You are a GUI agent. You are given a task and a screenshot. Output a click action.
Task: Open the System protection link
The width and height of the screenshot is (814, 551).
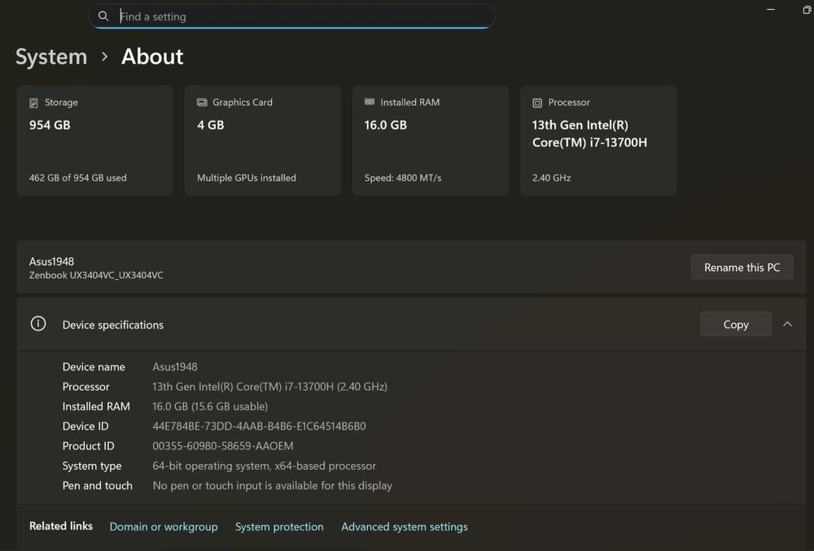pos(279,527)
